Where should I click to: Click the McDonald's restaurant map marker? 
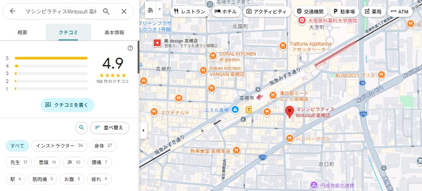[154, 112]
